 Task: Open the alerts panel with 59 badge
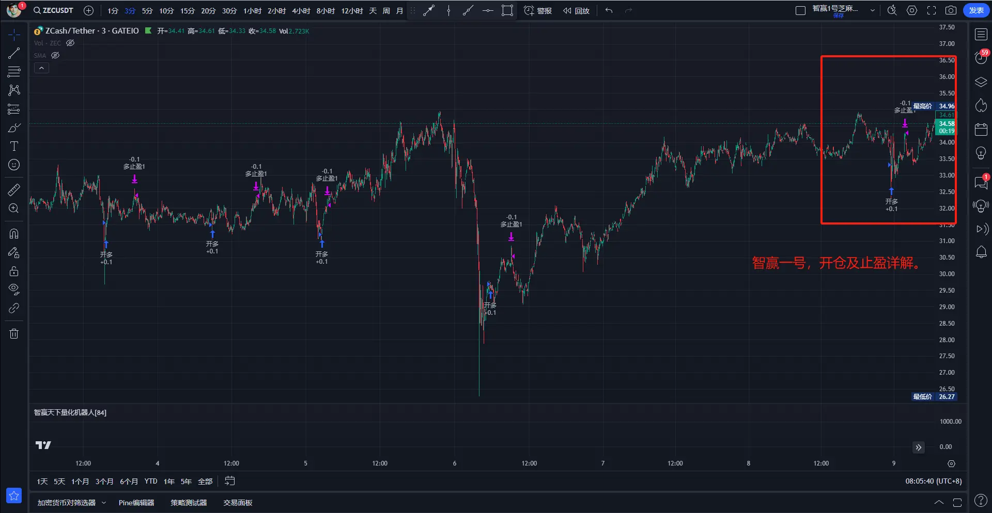tap(981, 57)
